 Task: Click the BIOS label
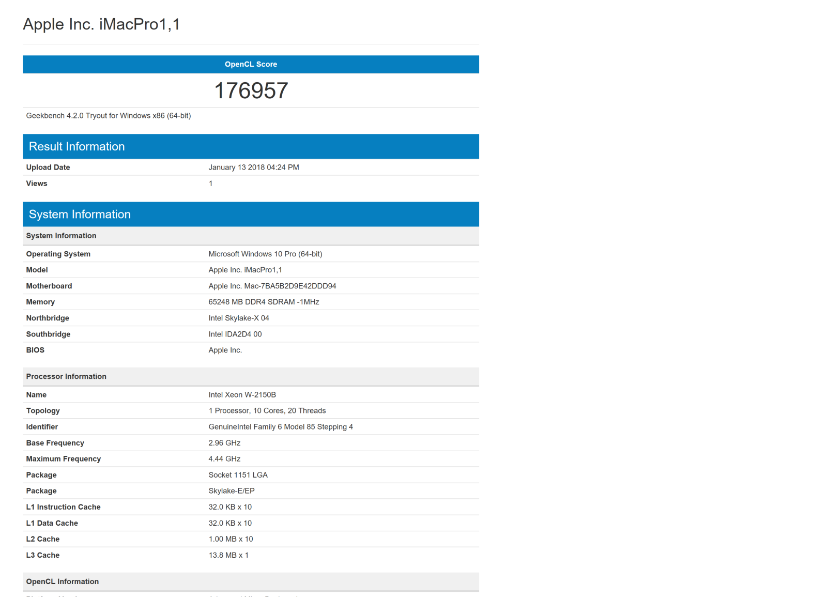(x=35, y=350)
